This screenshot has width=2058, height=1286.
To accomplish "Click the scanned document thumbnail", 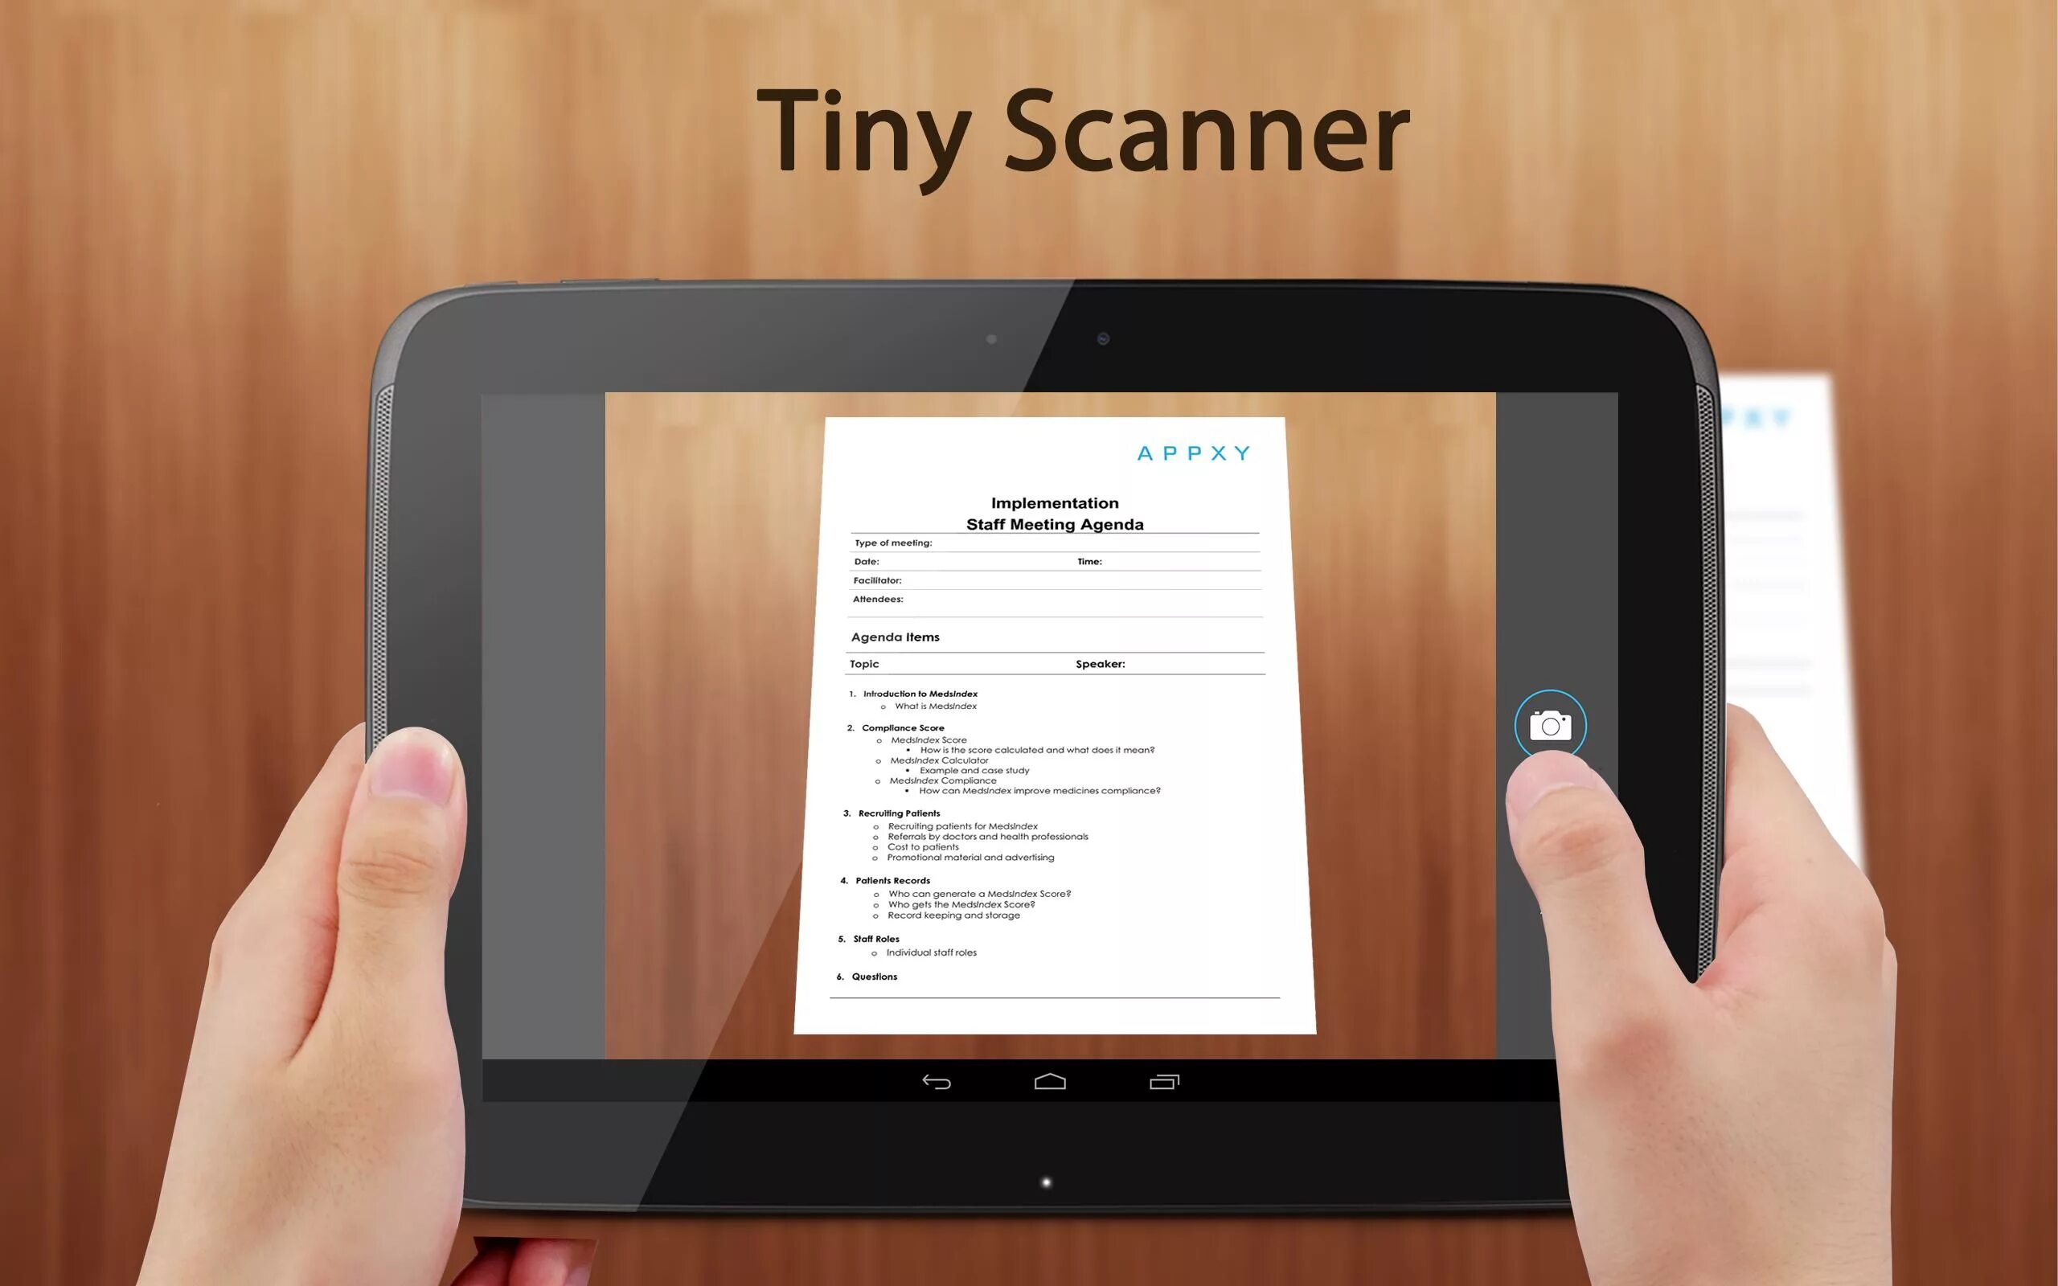I will click(1053, 724).
